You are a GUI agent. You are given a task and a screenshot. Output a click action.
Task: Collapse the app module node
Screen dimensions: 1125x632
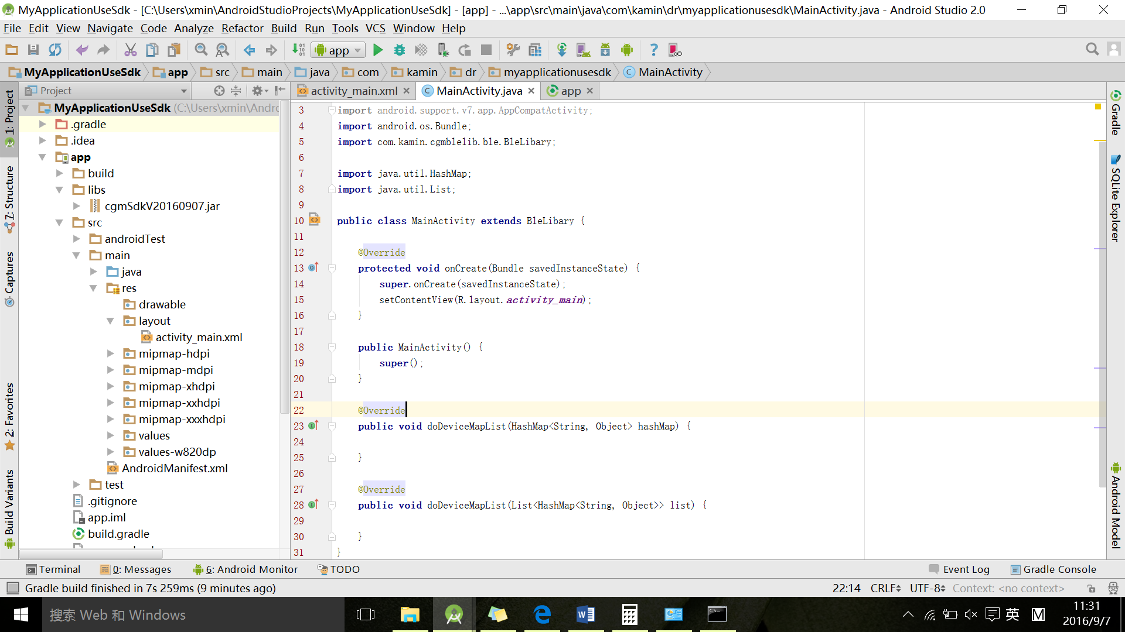click(42, 157)
